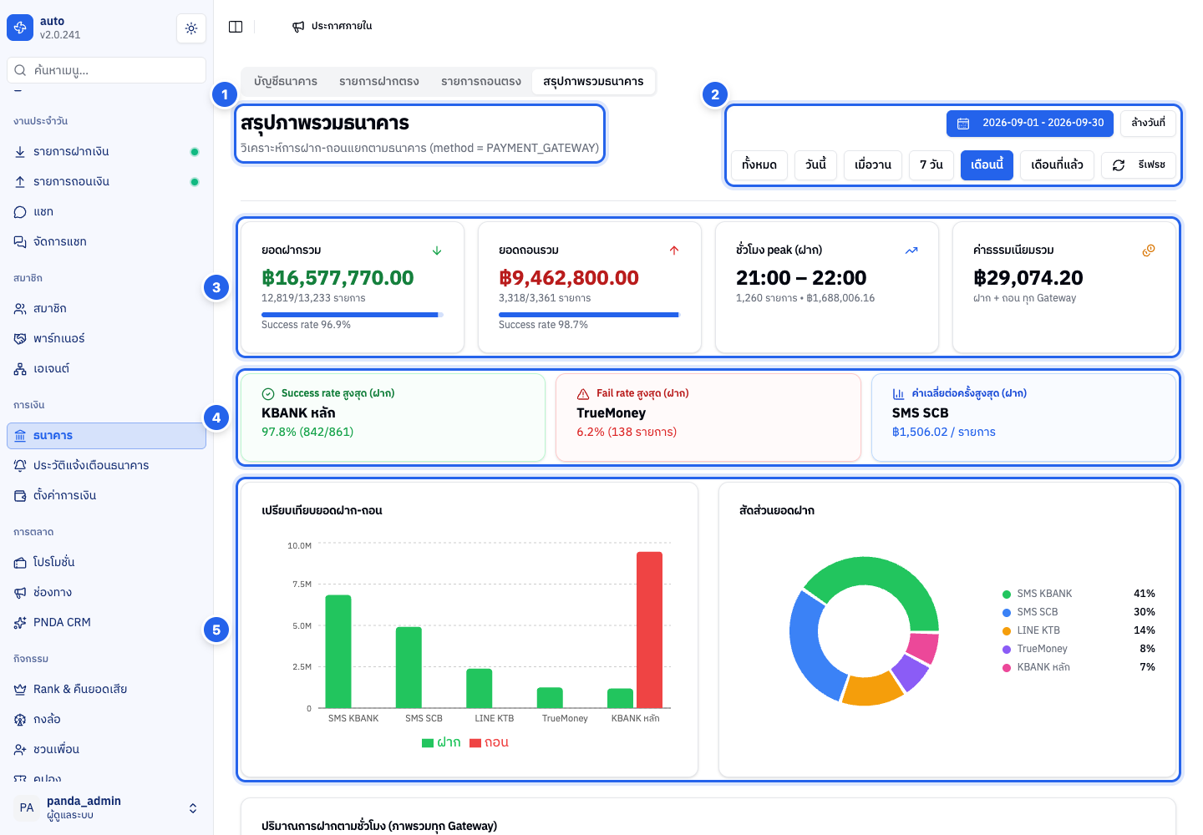Viewport: 1203px width, 835px height.
Task: Select the เดือนนี้ date filter
Action: coord(987,165)
